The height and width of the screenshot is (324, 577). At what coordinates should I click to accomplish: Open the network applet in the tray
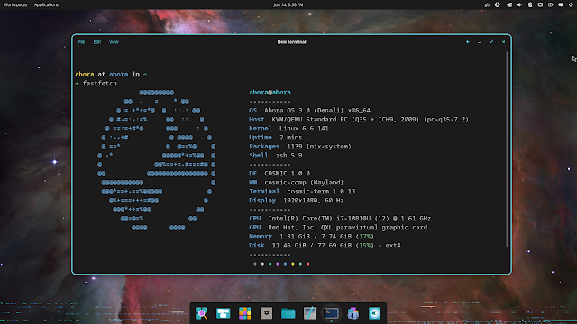pyautogui.click(x=540, y=4)
